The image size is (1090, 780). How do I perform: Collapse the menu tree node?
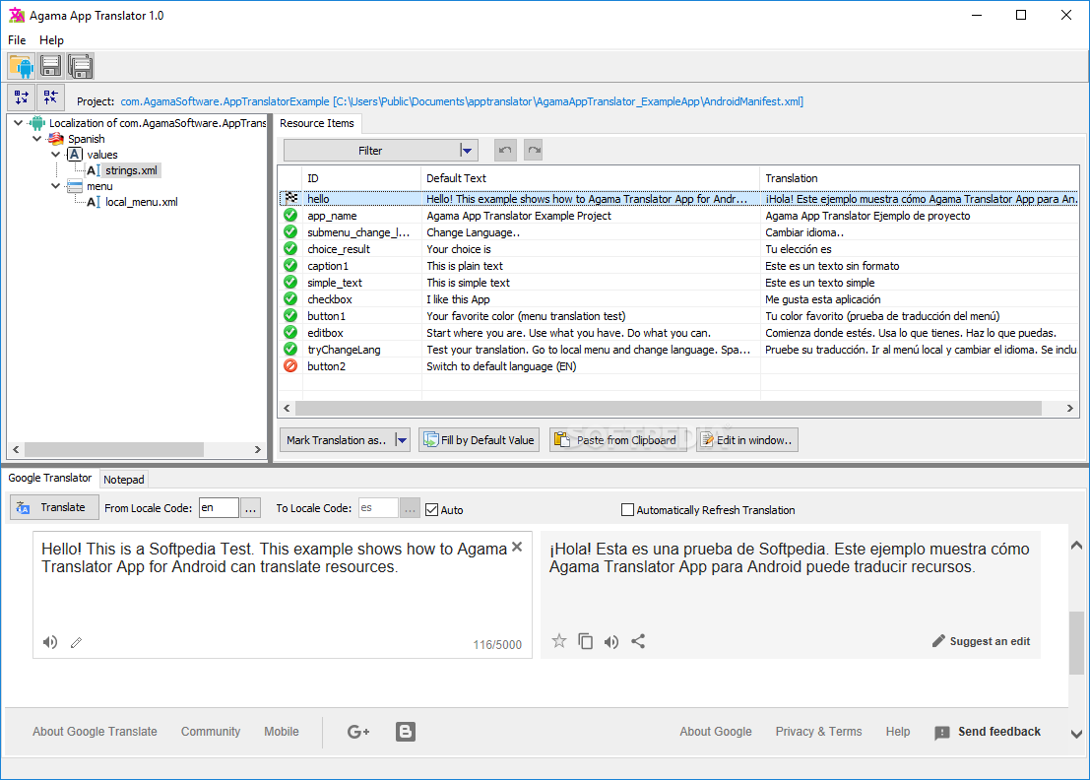click(55, 186)
